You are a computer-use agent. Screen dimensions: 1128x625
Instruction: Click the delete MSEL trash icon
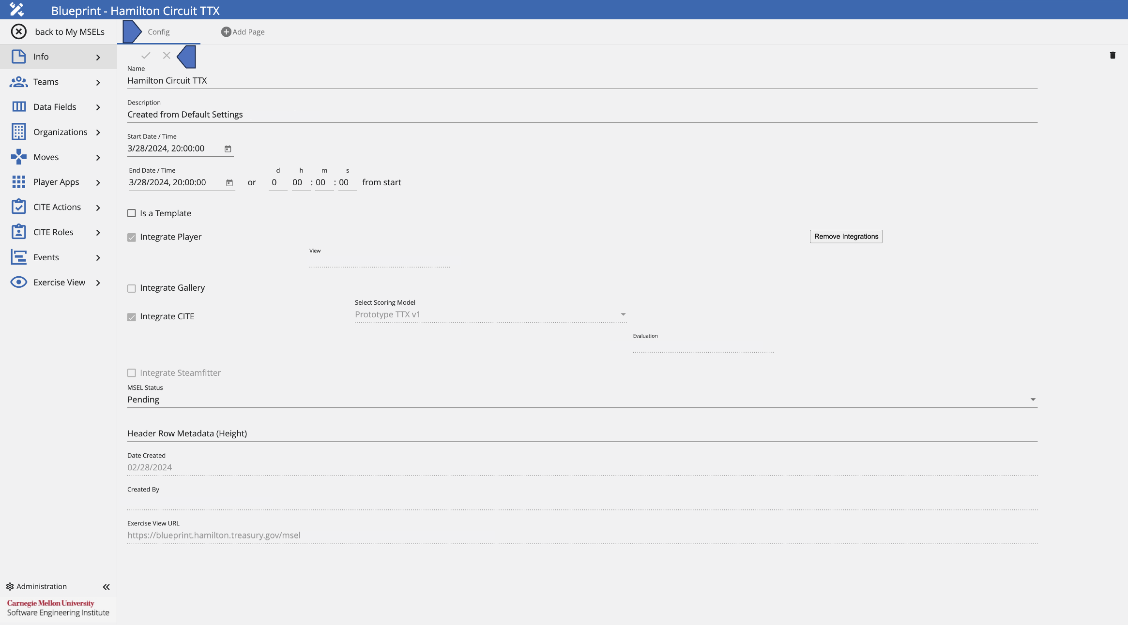click(1112, 56)
